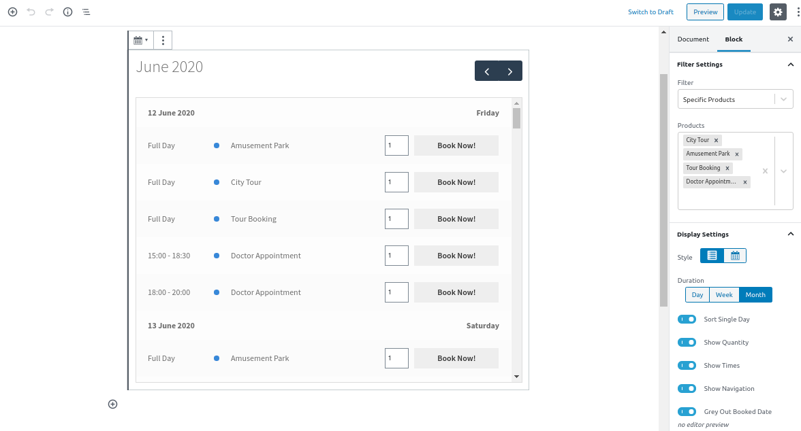Click the 12 June 2020 date header
The height and width of the screenshot is (431, 801).
click(171, 113)
